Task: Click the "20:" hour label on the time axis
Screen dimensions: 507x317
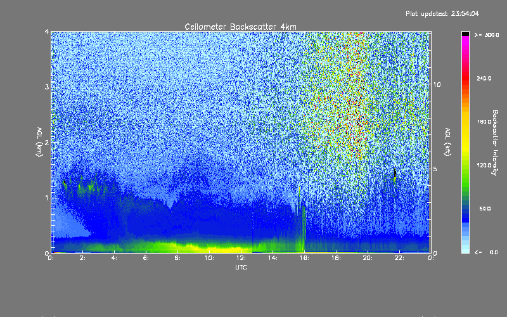Action: click(x=368, y=258)
